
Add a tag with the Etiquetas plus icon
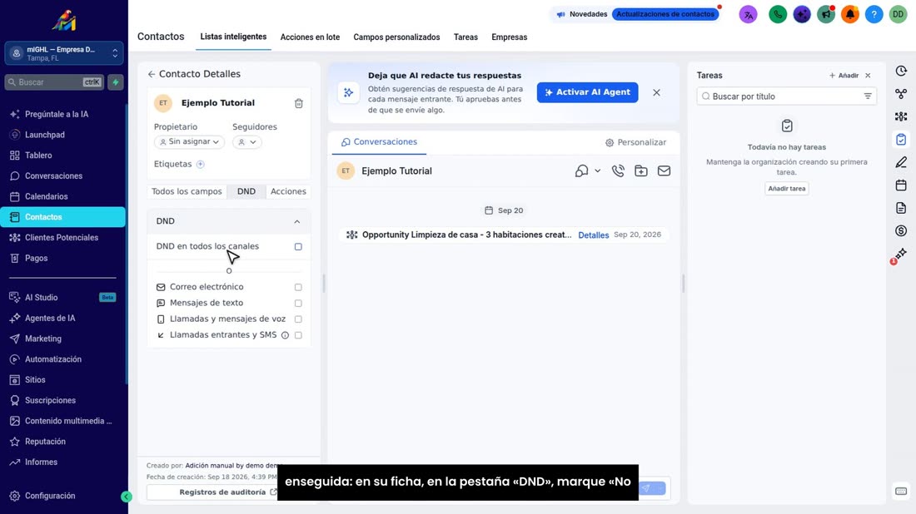pos(201,164)
